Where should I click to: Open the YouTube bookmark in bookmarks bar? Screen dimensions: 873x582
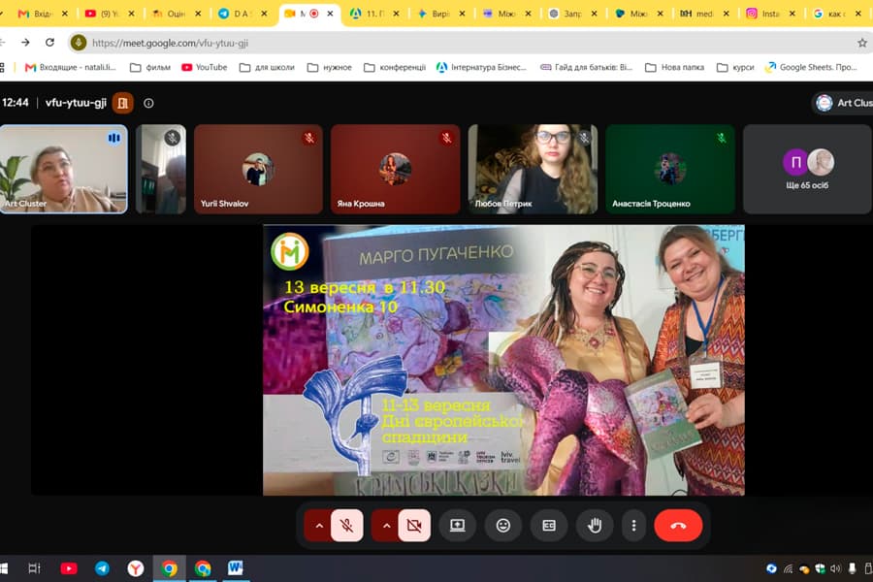[x=205, y=67]
